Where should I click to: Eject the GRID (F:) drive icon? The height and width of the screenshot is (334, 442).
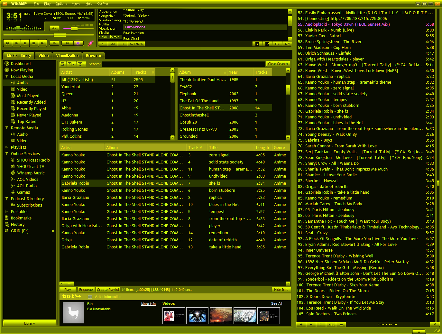click(53, 231)
